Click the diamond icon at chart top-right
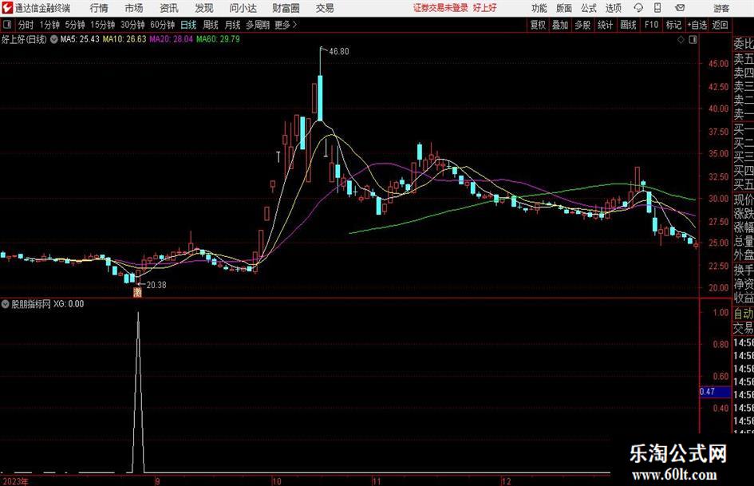Image resolution: width=754 pixels, height=486 pixels. click(x=681, y=40)
